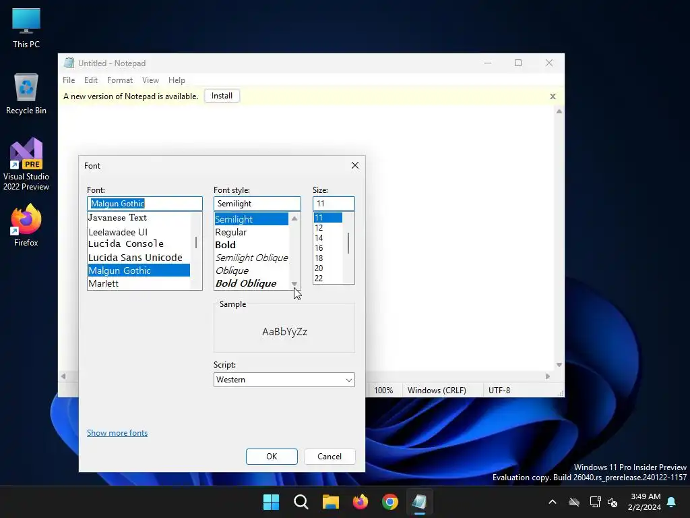The width and height of the screenshot is (690, 518).
Task: Open the Windows Start button
Action: (271, 502)
